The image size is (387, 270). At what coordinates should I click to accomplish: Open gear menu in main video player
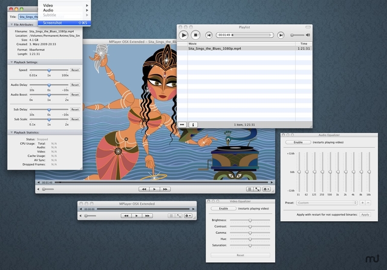[266, 189]
